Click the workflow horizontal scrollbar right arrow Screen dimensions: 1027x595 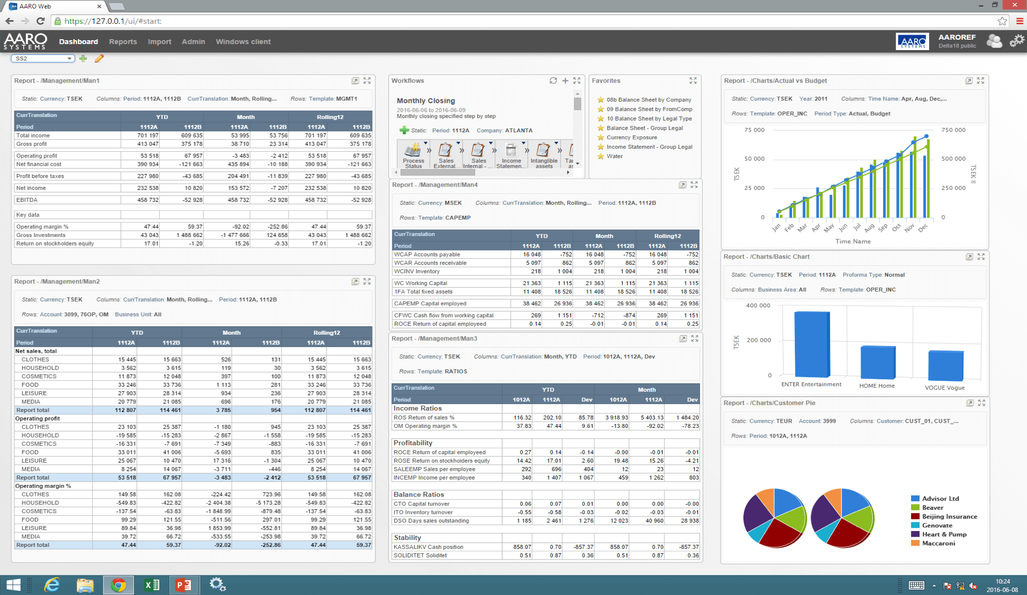[x=568, y=172]
